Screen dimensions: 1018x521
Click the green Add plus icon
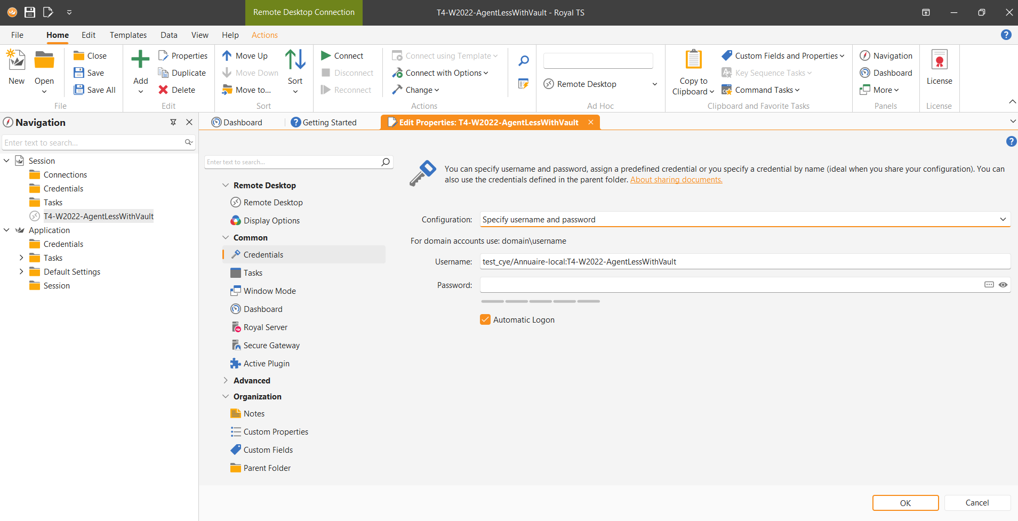point(140,59)
